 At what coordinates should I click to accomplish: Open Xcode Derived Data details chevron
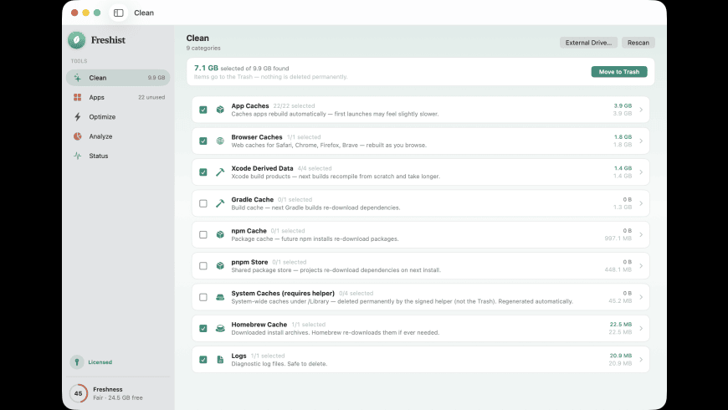(x=641, y=172)
